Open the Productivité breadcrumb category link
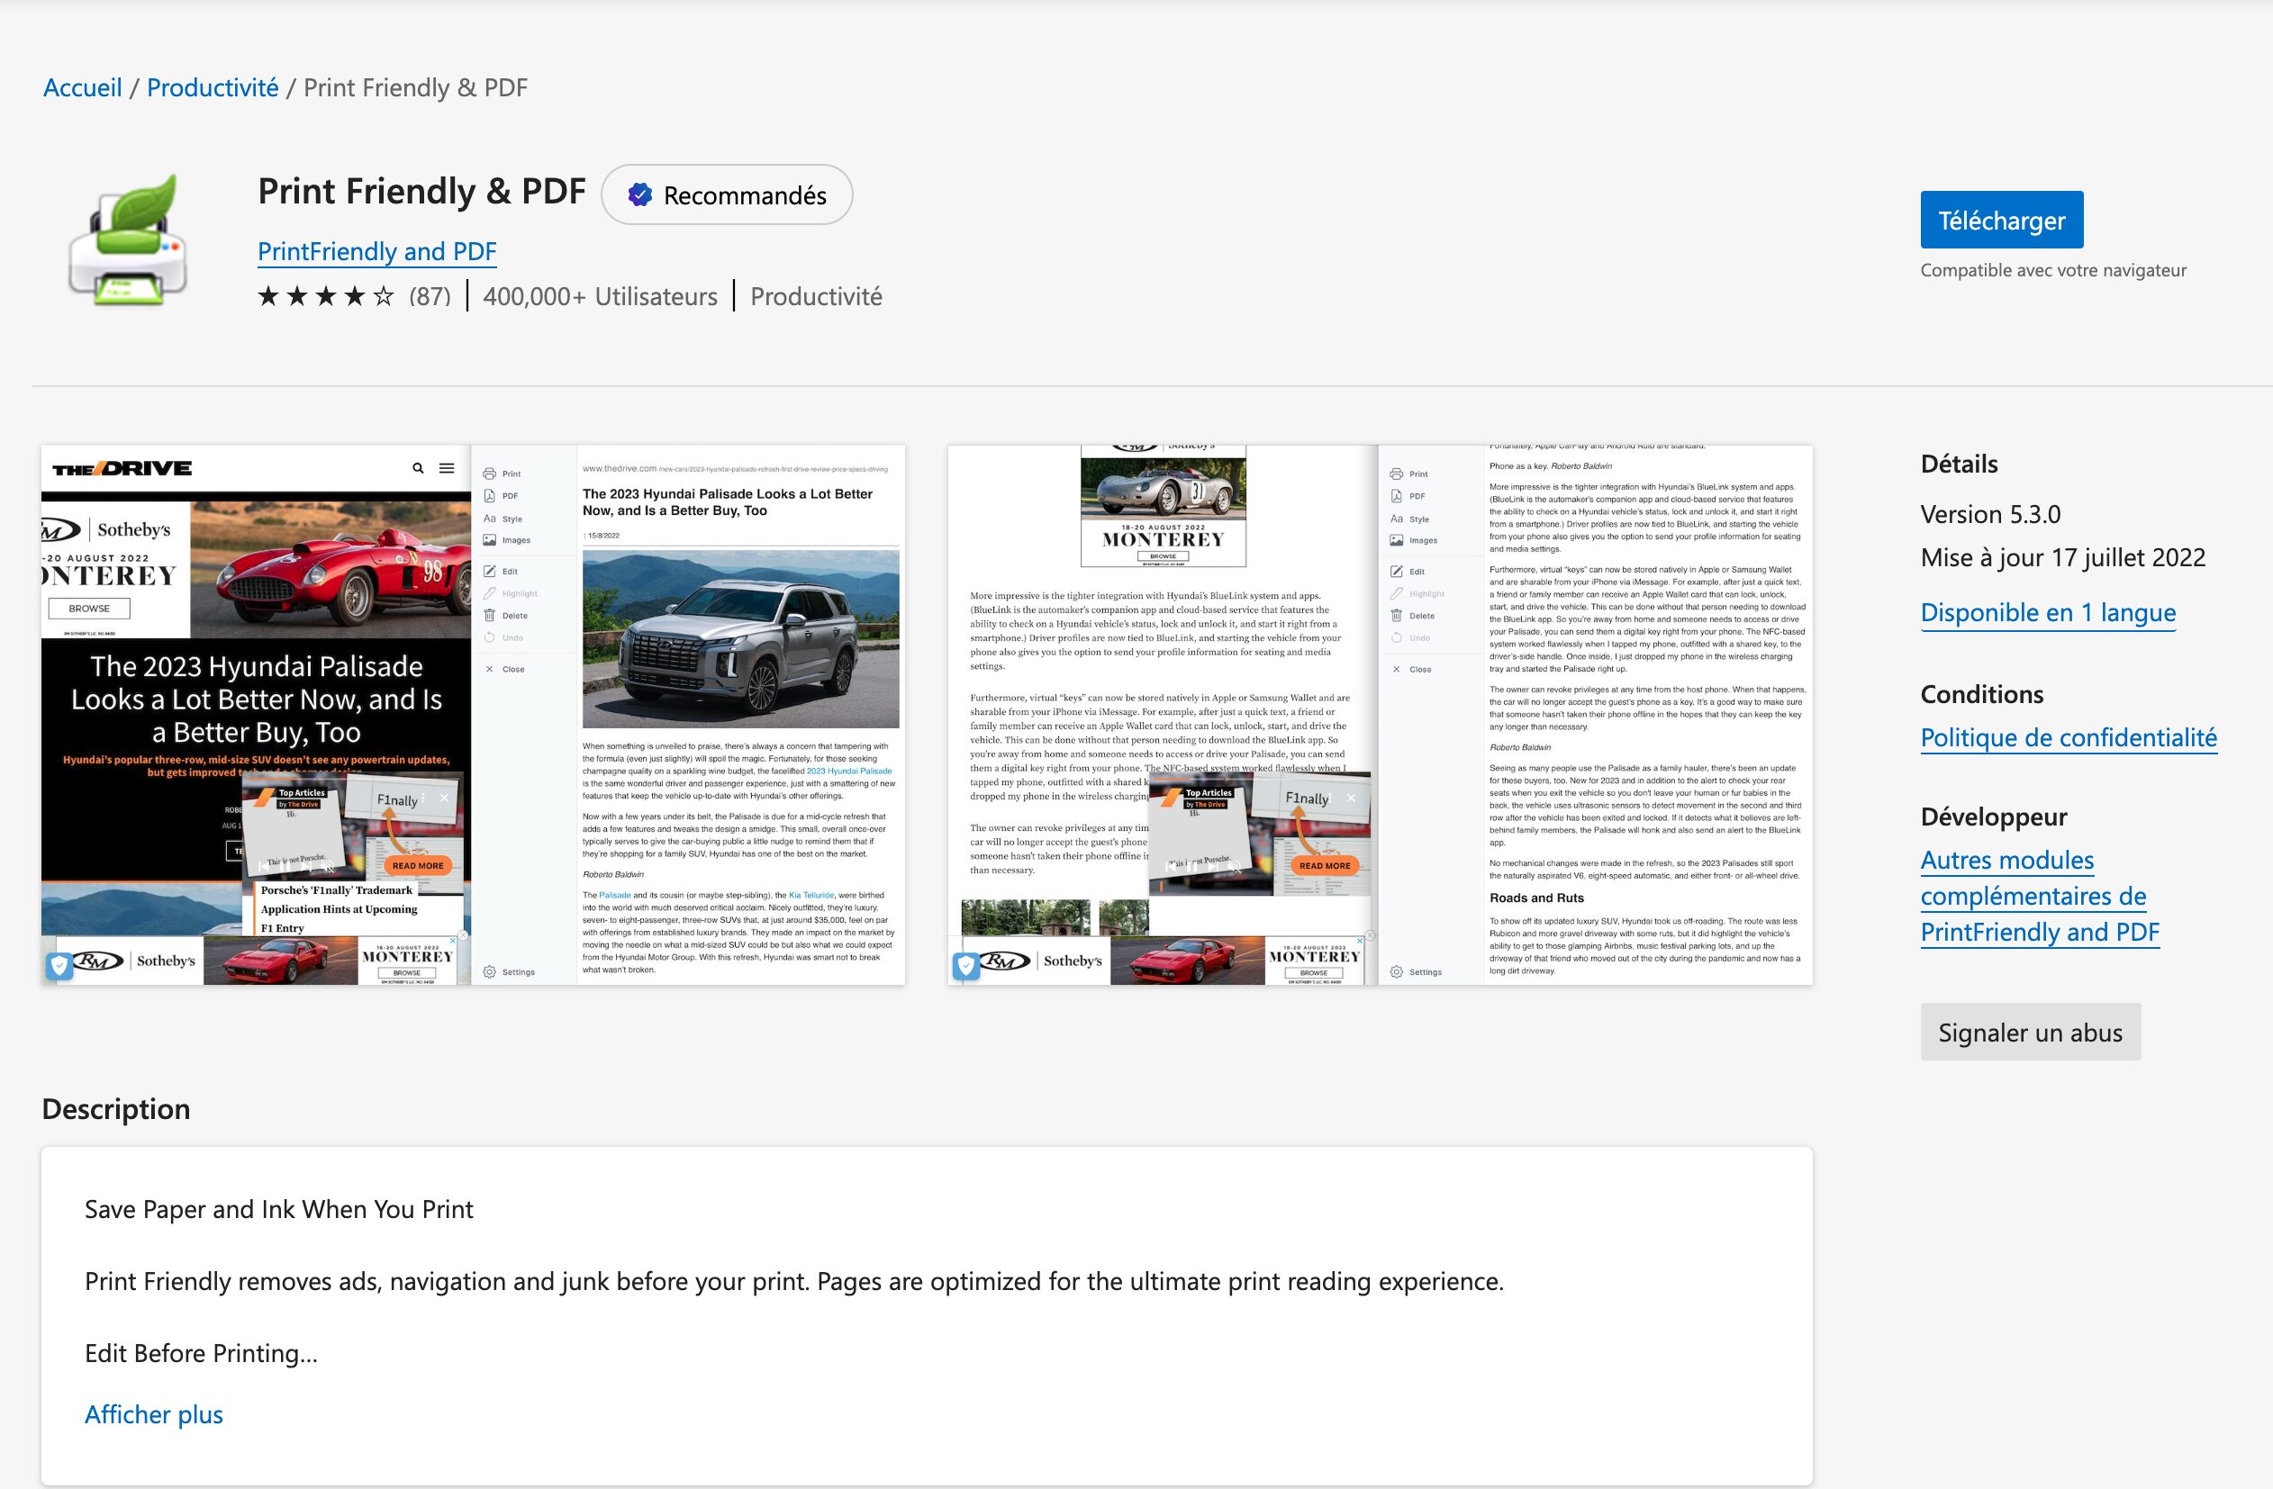This screenshot has width=2273, height=1489. pyautogui.click(x=213, y=88)
